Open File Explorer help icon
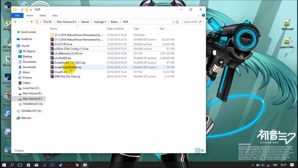Viewport: 298px width, 168px height. coord(203,15)
